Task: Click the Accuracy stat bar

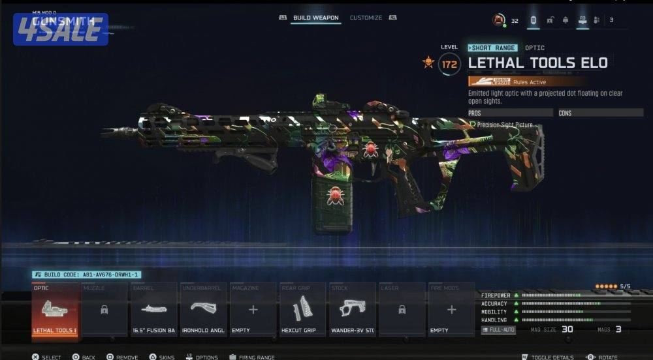Action: (577, 303)
